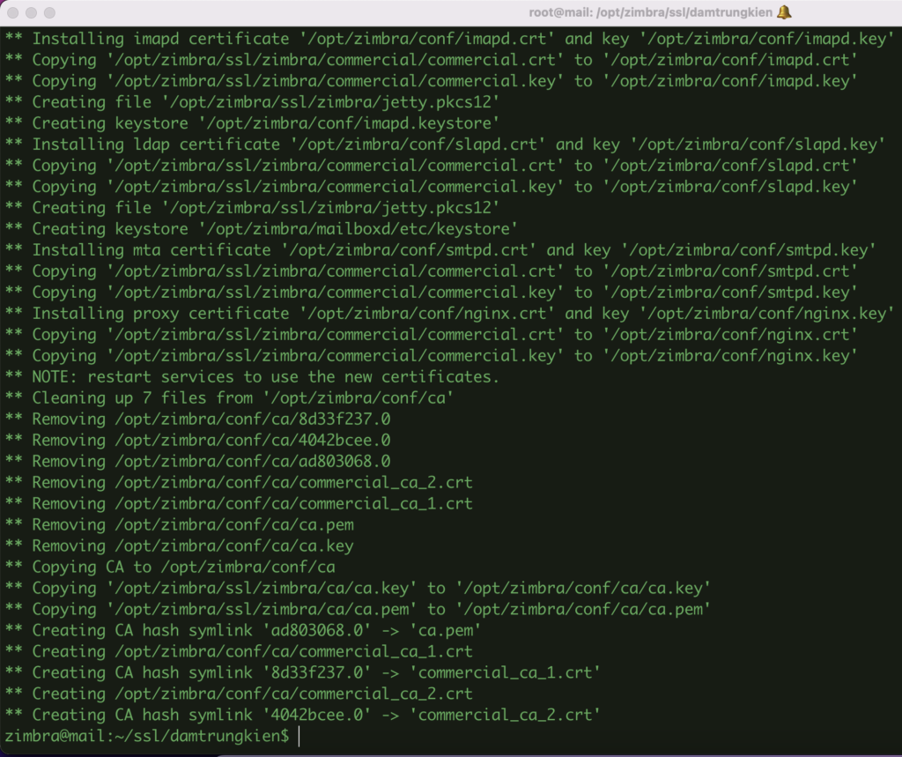Click the 'Creating keystore' imapd.keystore line

252,123
